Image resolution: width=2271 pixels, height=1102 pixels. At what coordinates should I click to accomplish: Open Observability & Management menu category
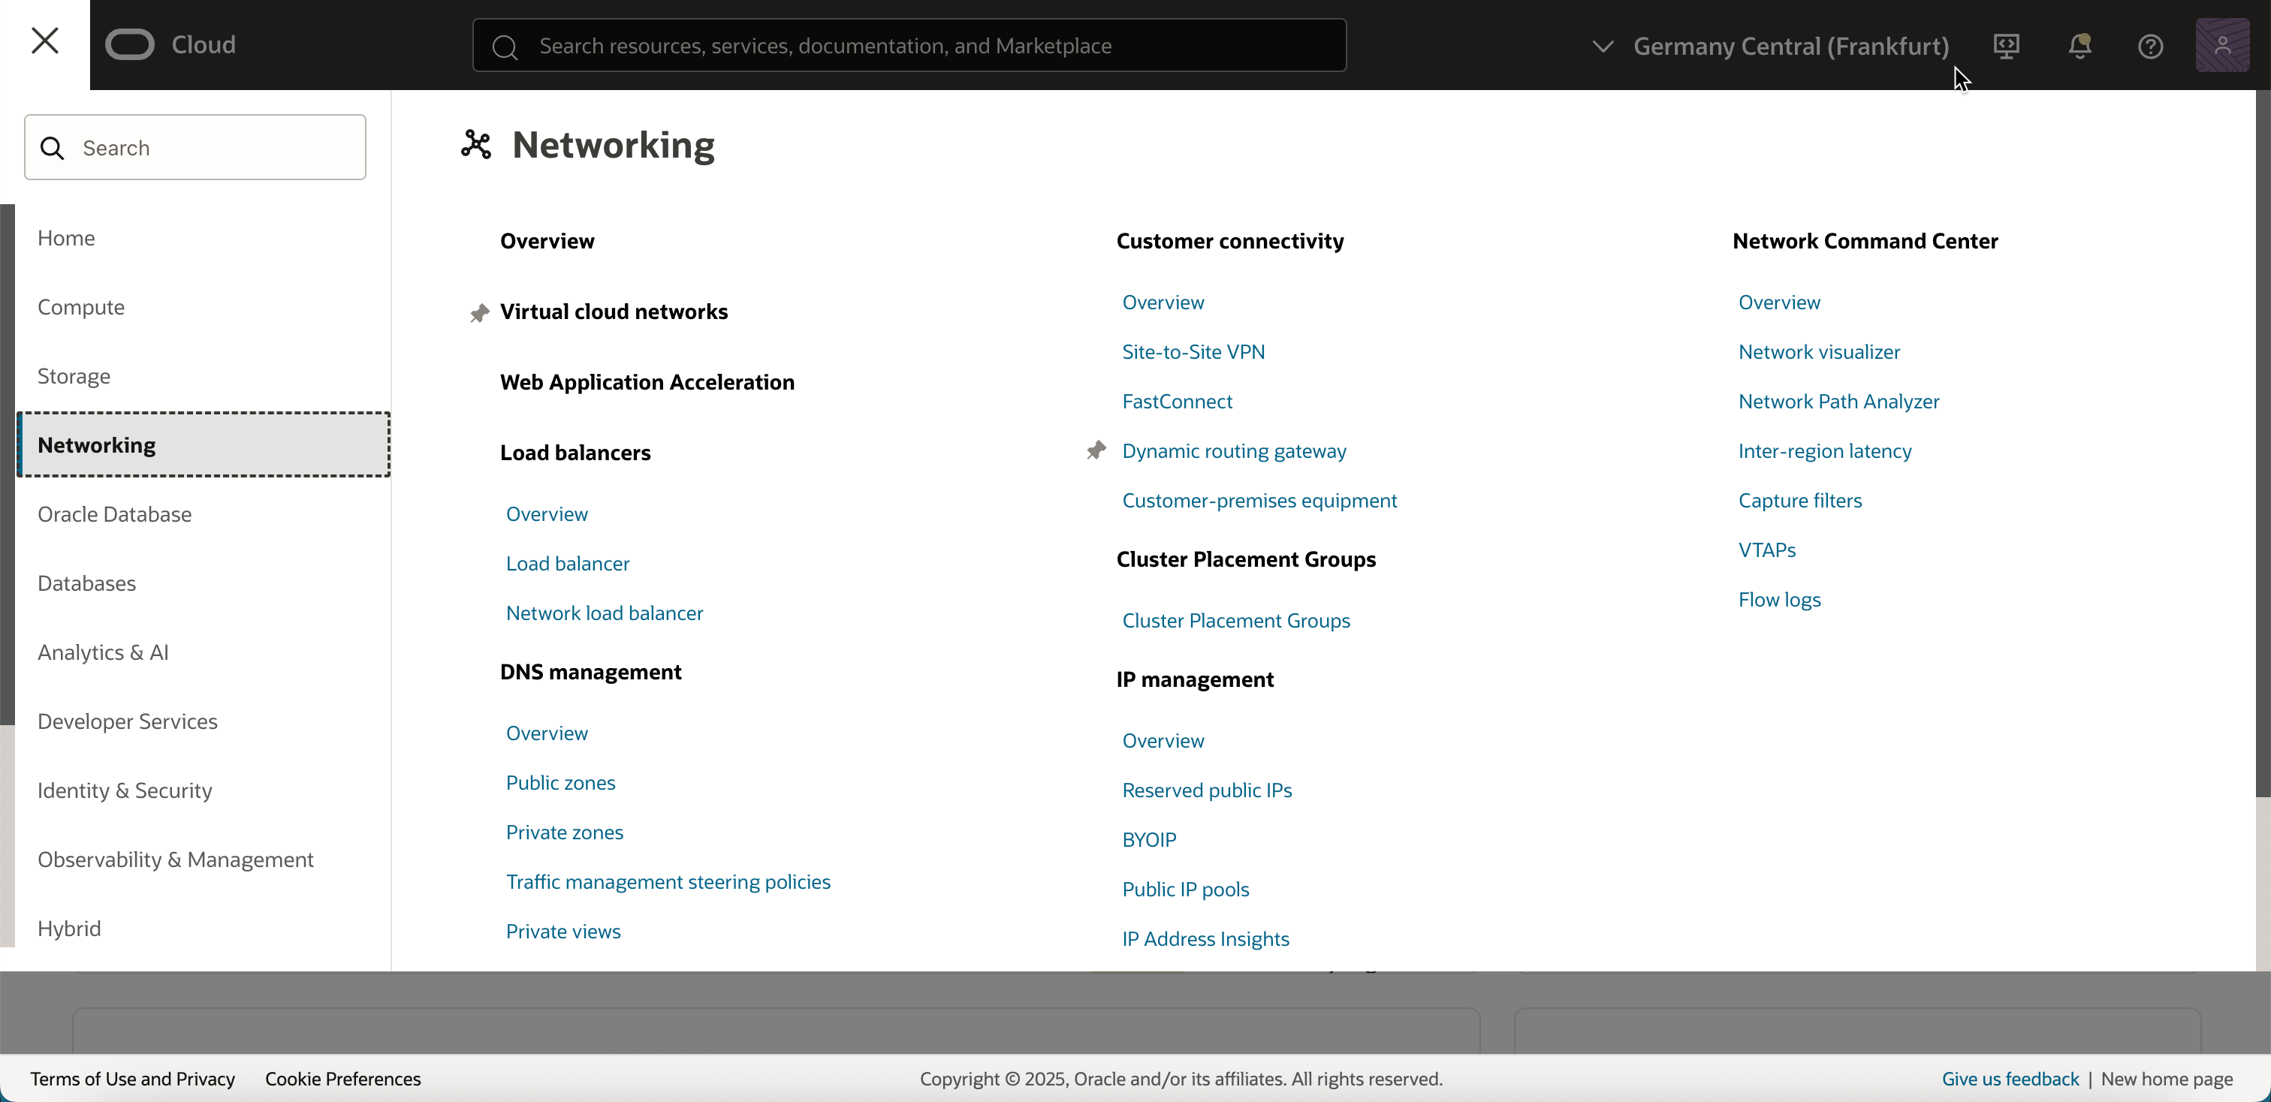pyautogui.click(x=176, y=859)
